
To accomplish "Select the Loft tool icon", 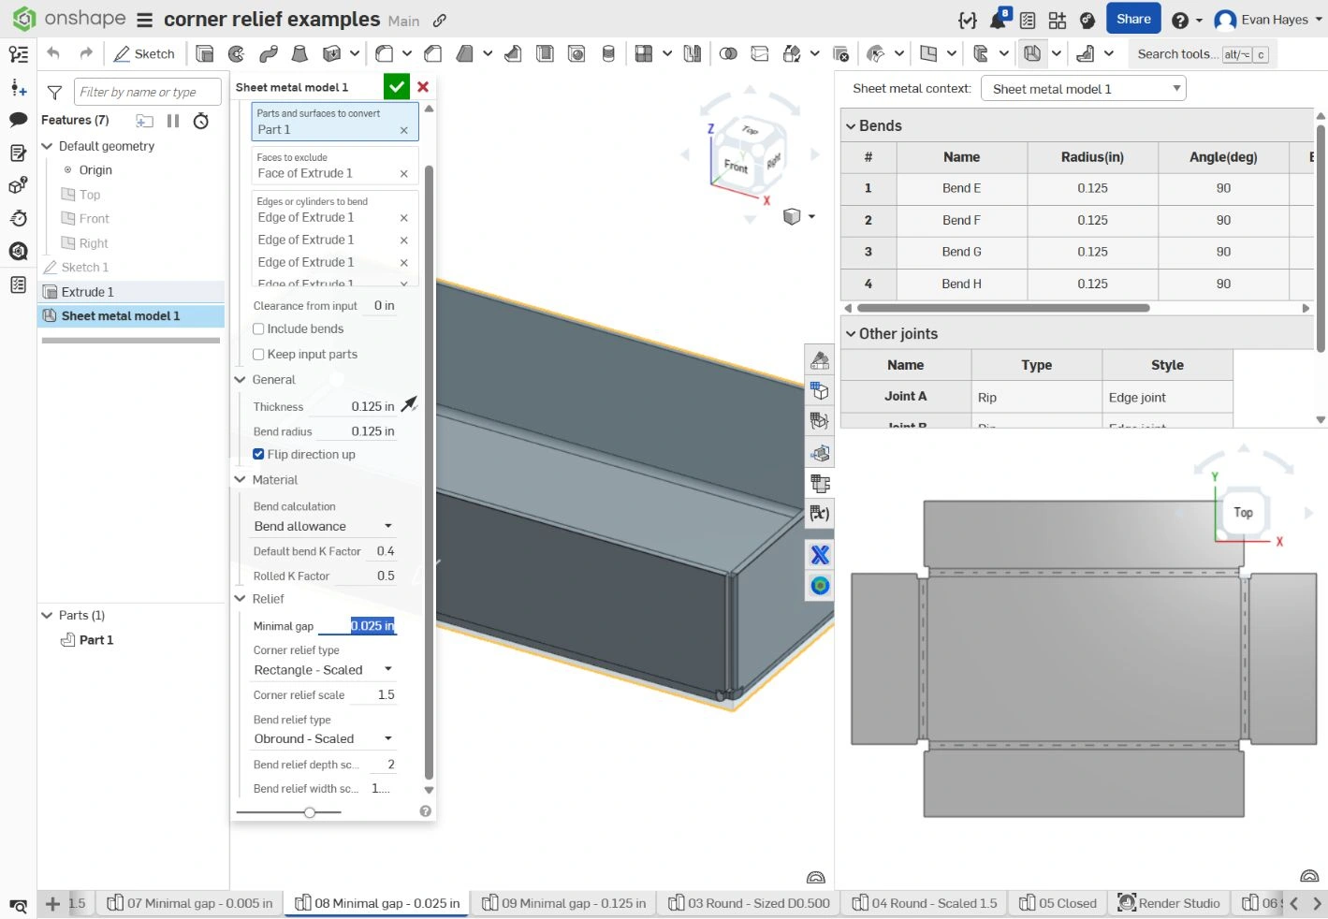I will point(299,53).
